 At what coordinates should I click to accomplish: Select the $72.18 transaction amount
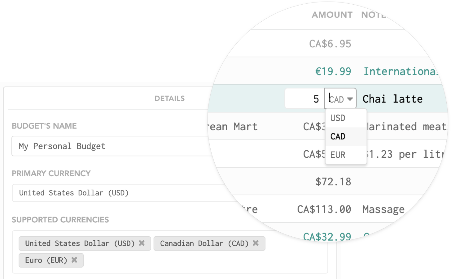click(x=333, y=182)
